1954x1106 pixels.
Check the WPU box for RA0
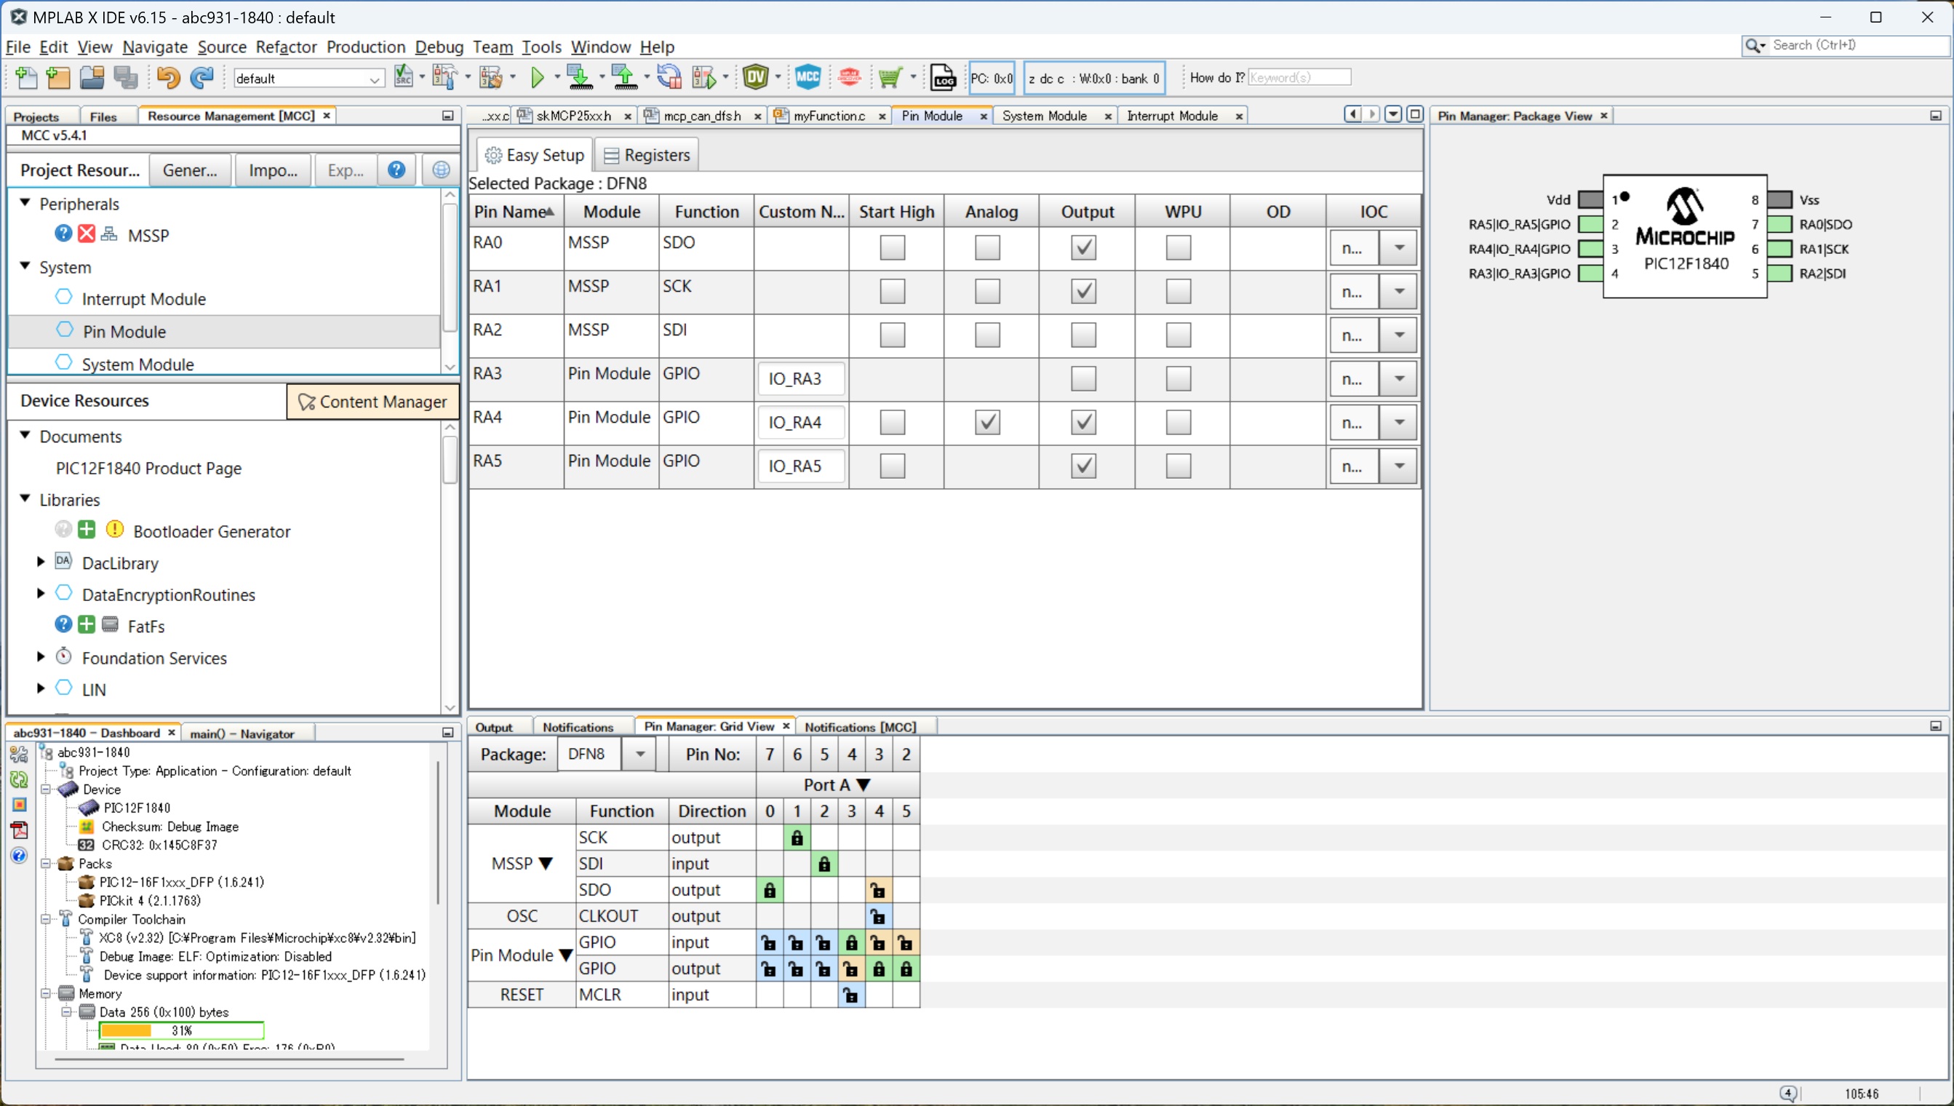1178,247
